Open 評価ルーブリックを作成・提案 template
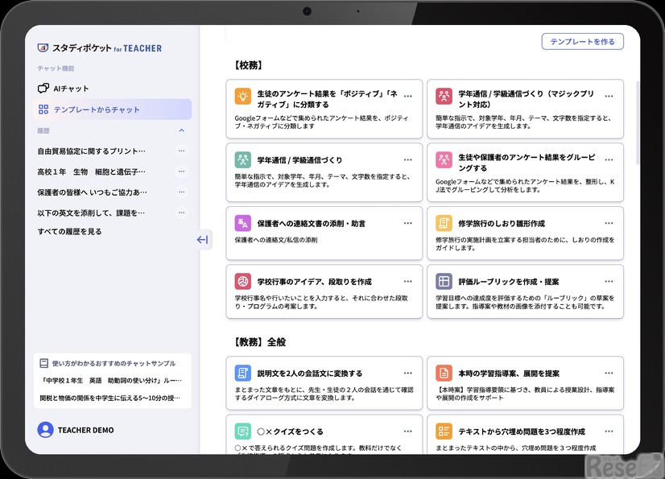Image resolution: width=665 pixels, height=479 pixels. click(526, 291)
